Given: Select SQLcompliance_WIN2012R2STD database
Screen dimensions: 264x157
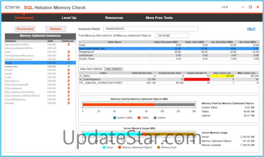Looking at the screenshot, I should pos(40,96).
